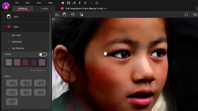The image size is (198, 111).
Task: Click the before/after compare icon
Action: click(81, 14)
